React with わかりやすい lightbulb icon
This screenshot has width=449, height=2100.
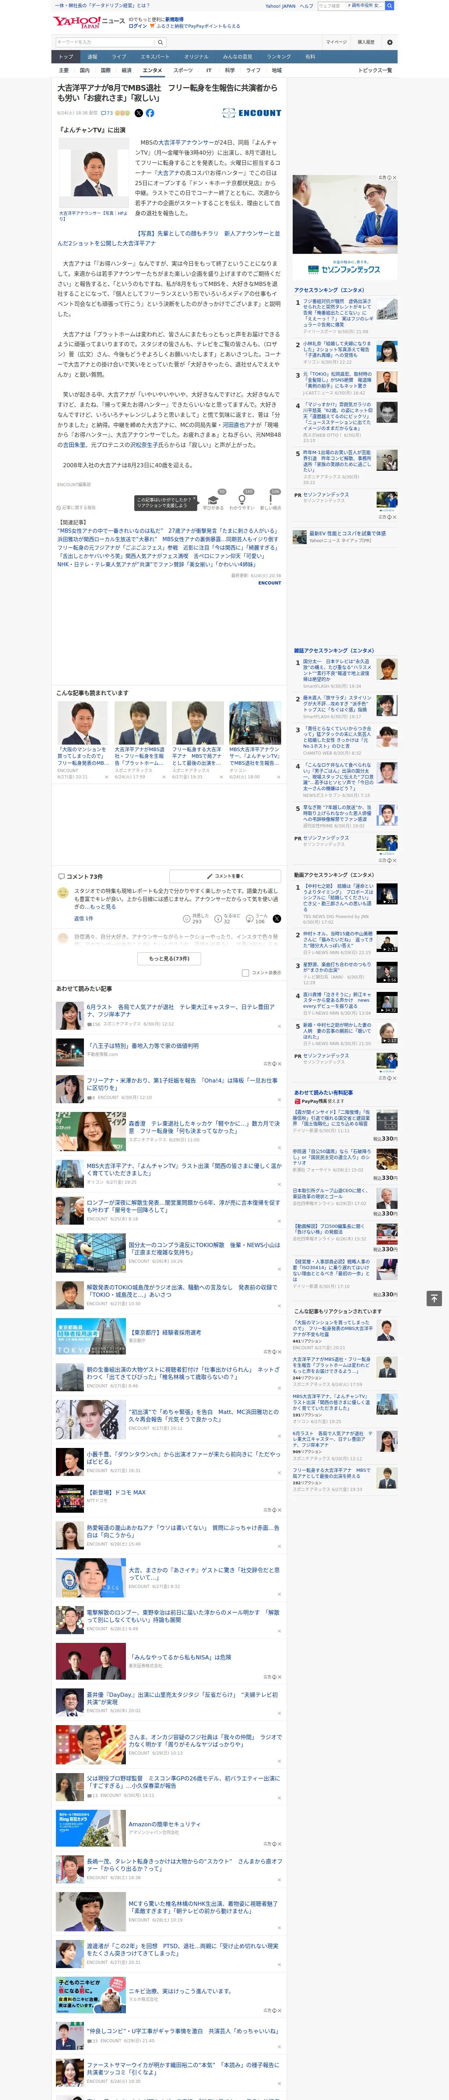242,500
